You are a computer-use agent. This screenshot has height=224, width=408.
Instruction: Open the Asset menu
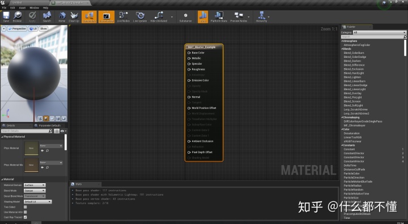22,8
